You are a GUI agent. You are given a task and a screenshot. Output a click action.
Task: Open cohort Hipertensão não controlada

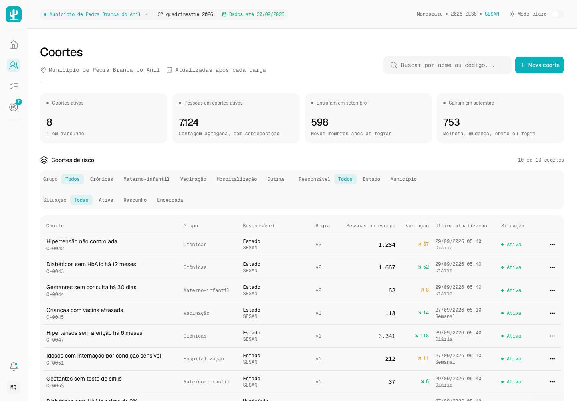tap(82, 241)
